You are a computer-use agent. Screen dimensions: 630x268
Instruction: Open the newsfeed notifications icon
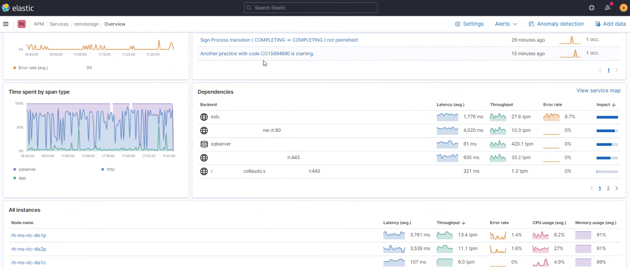[x=608, y=8]
